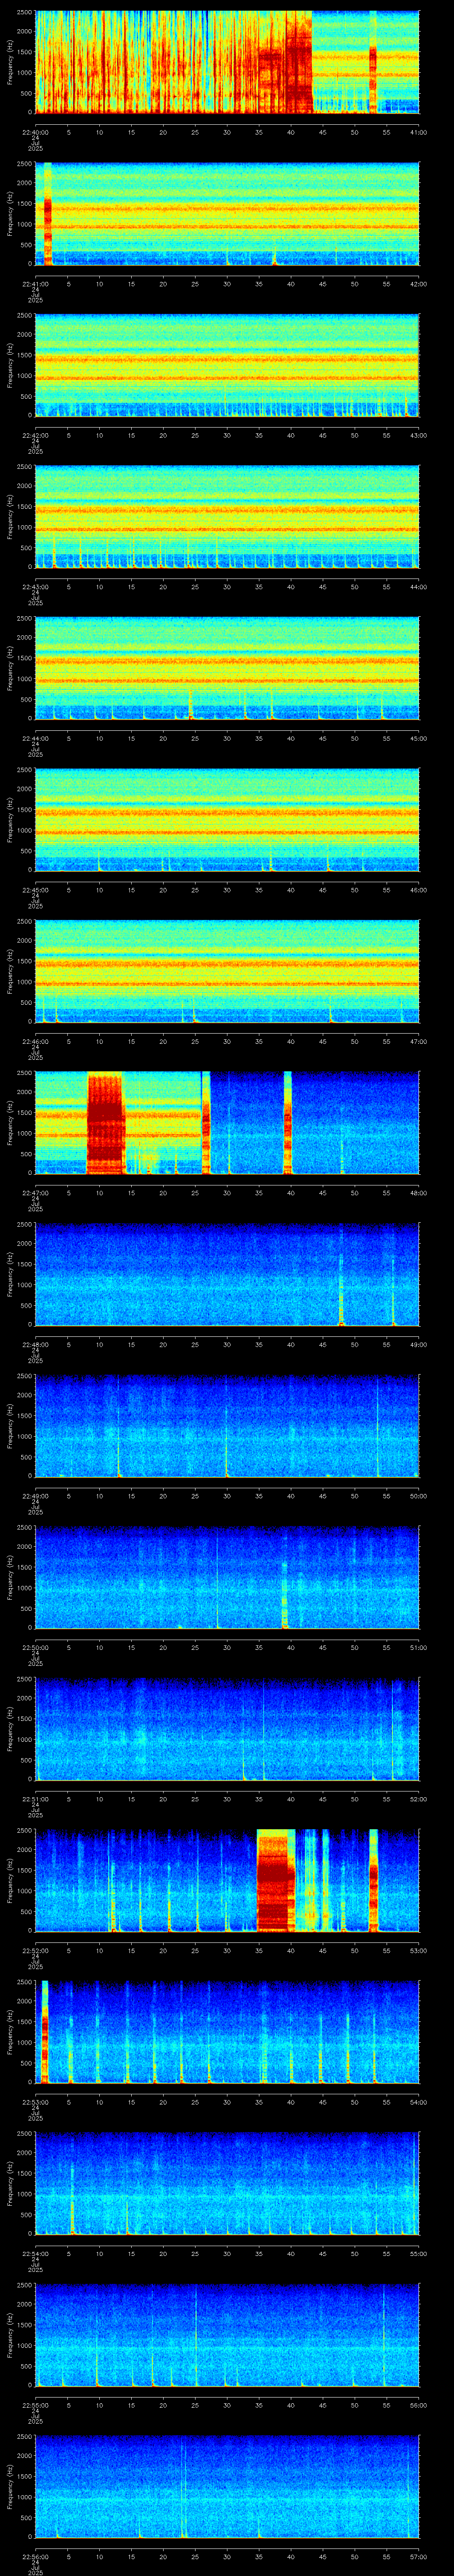Click the red burst at the start of the 22:41:00 spectrogram
Viewport: 454px width, 2576px height.
47,214
